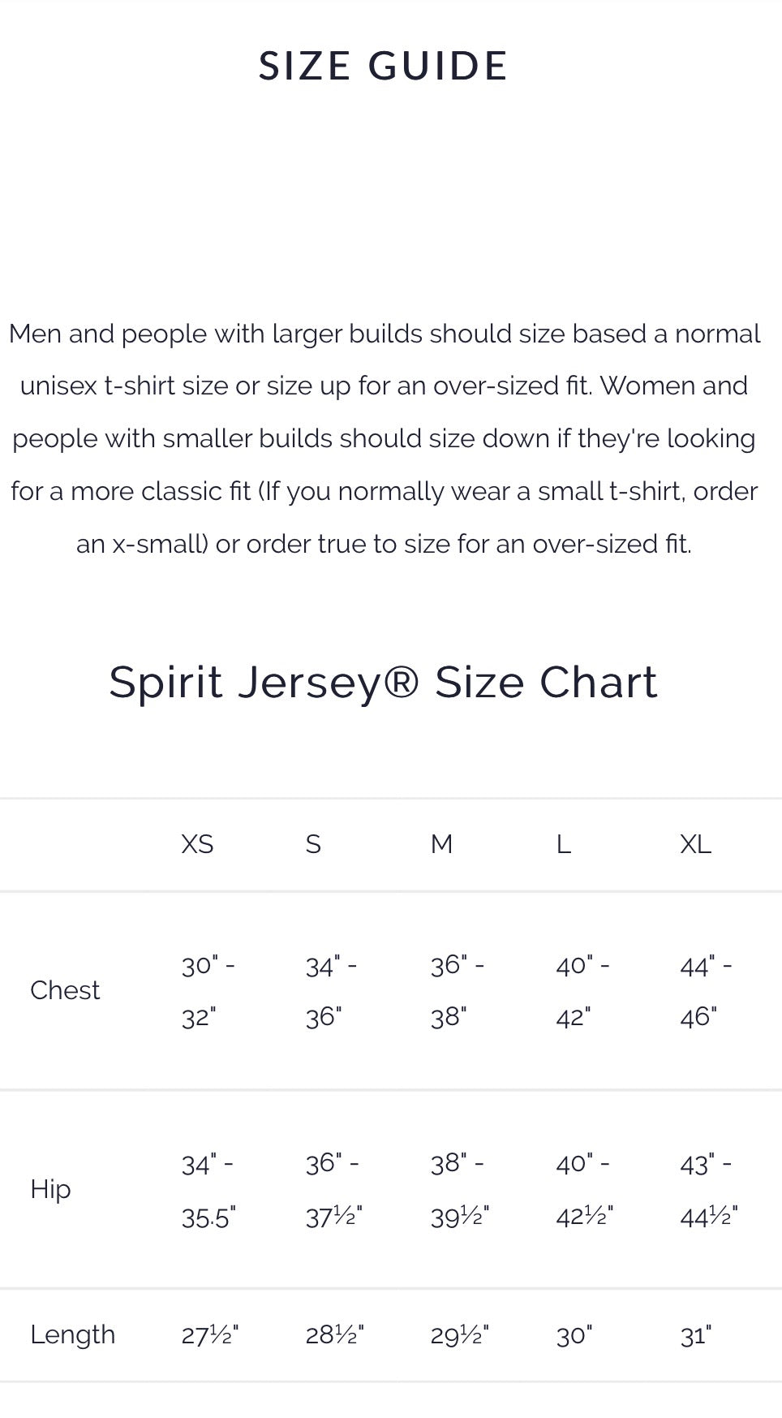Click the Chest row label
This screenshot has width=782, height=1418.
(65, 990)
